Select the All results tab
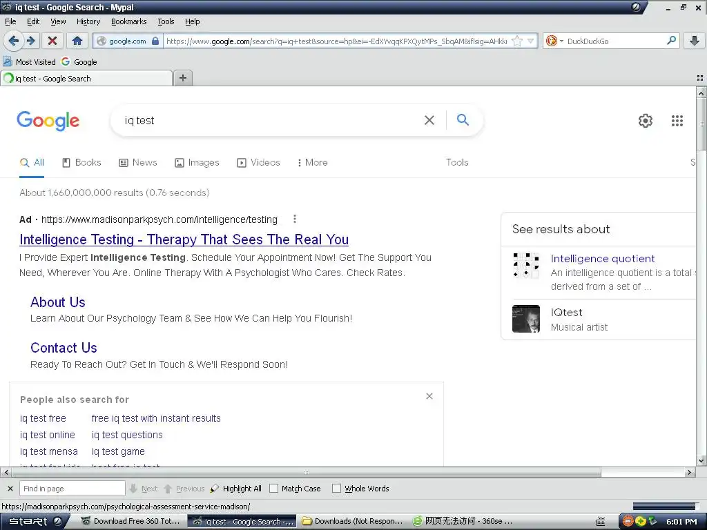Screen dimensions: 707x530 (x=32, y=163)
